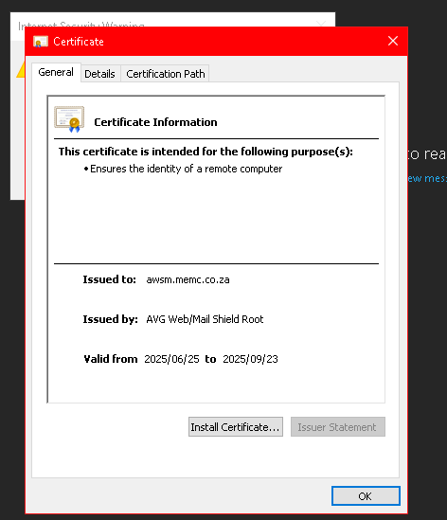Screen dimensions: 447x520
Task: Open the Details tab
Action: point(99,74)
